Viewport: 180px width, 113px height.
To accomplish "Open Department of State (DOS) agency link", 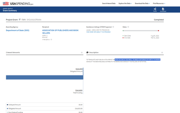I will click(18, 30).
